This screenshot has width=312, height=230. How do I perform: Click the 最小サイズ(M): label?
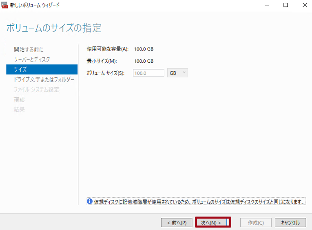click(102, 61)
